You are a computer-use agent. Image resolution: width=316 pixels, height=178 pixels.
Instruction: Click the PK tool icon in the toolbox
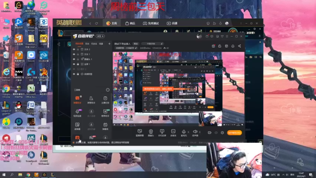coord(91,138)
